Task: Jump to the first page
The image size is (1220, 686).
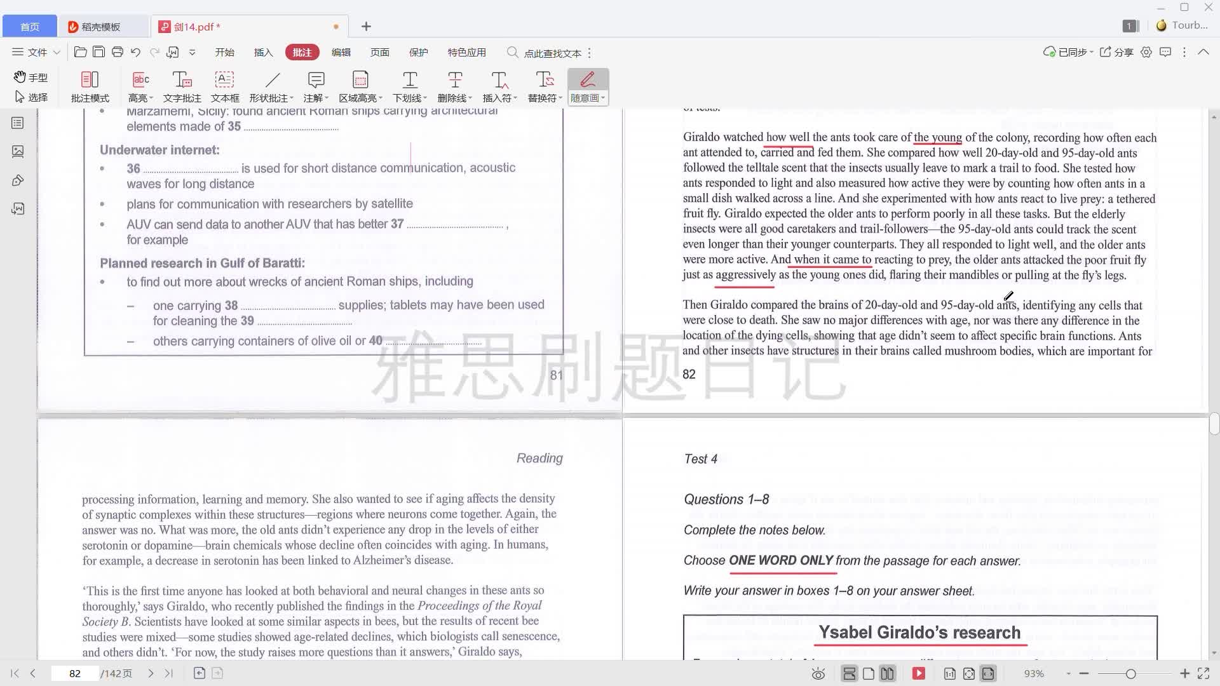Action: pos(15,673)
